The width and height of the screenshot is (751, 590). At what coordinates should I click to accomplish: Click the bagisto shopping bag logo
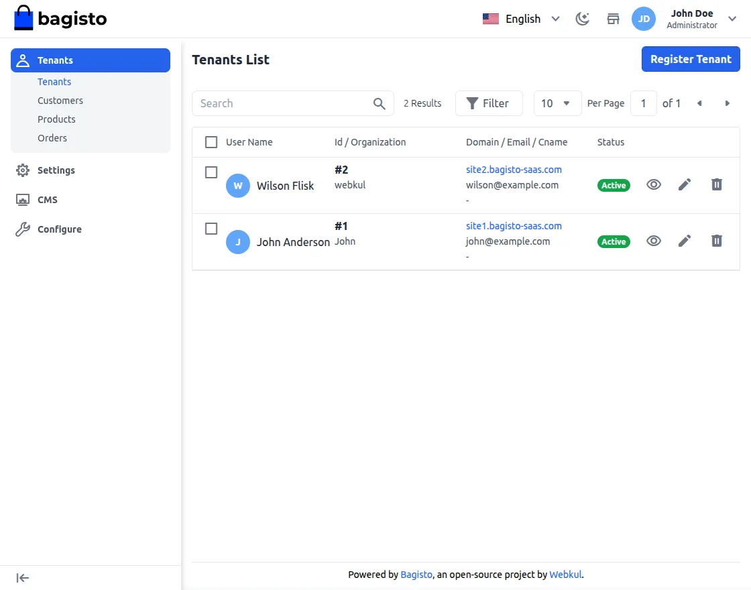point(60,18)
